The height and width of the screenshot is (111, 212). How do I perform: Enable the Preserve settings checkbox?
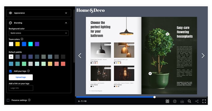pyautogui.click(x=8, y=100)
